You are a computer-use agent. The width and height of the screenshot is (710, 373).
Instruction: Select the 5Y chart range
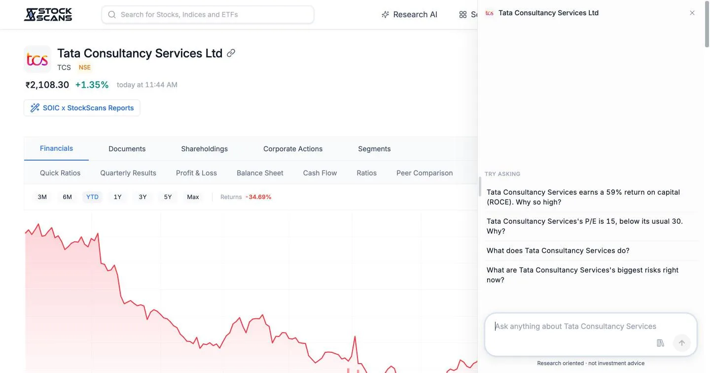(x=168, y=197)
